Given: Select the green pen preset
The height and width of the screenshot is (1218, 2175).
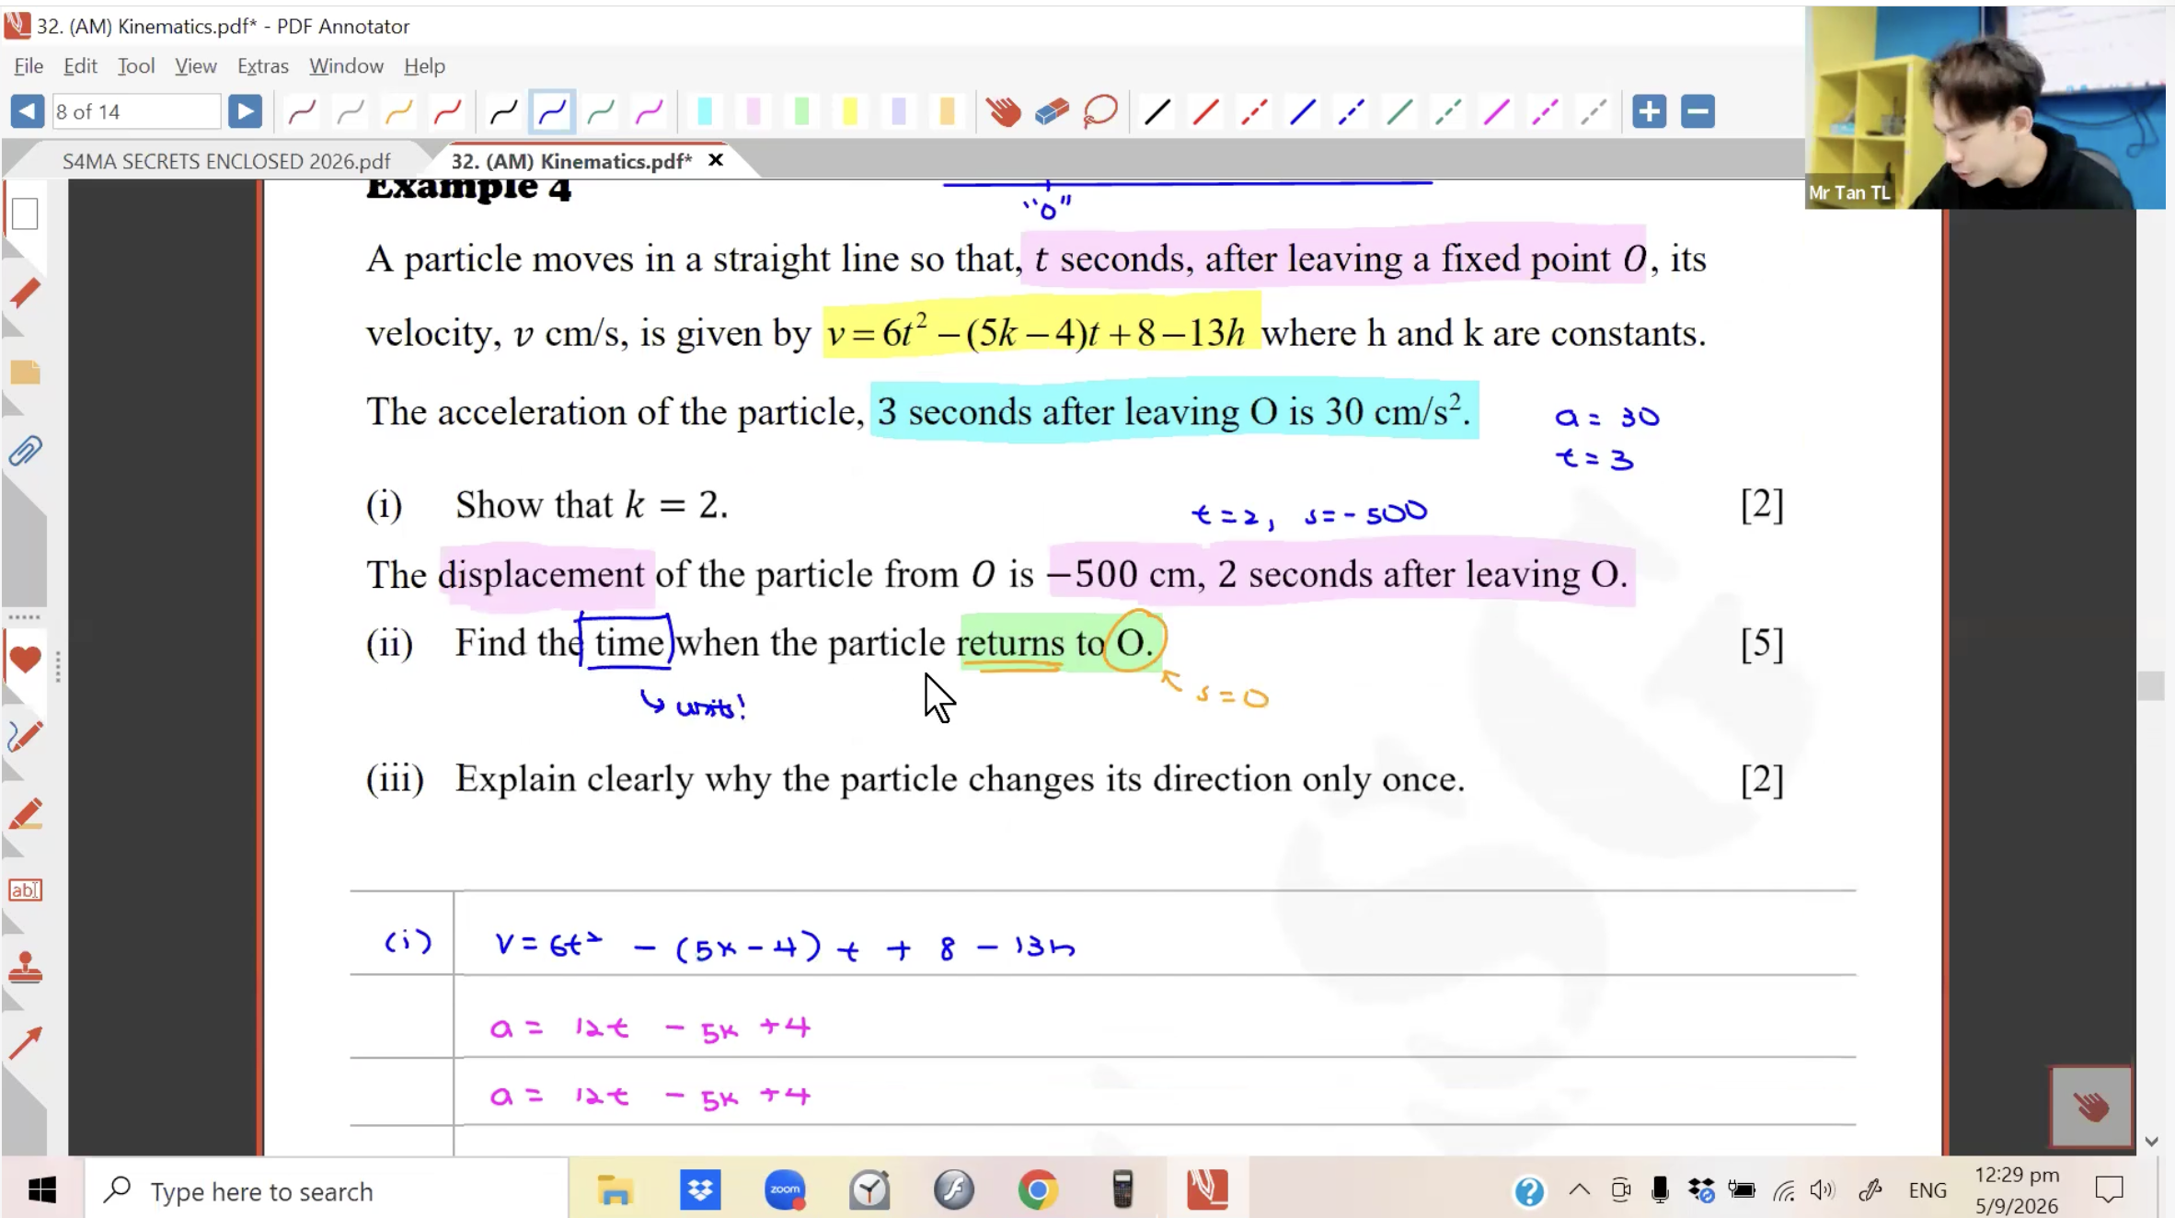Looking at the screenshot, I should click(x=601, y=112).
